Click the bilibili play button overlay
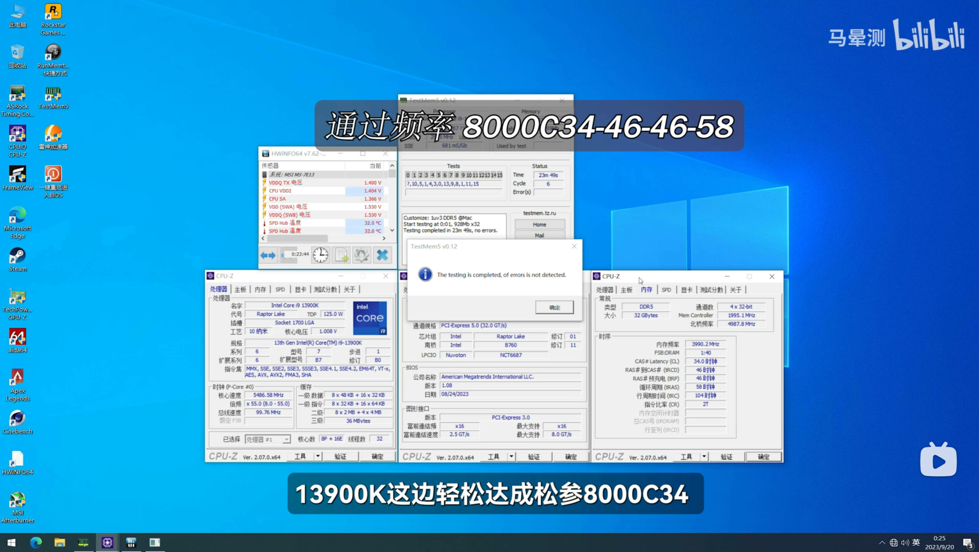This screenshot has width=979, height=552. click(938, 460)
